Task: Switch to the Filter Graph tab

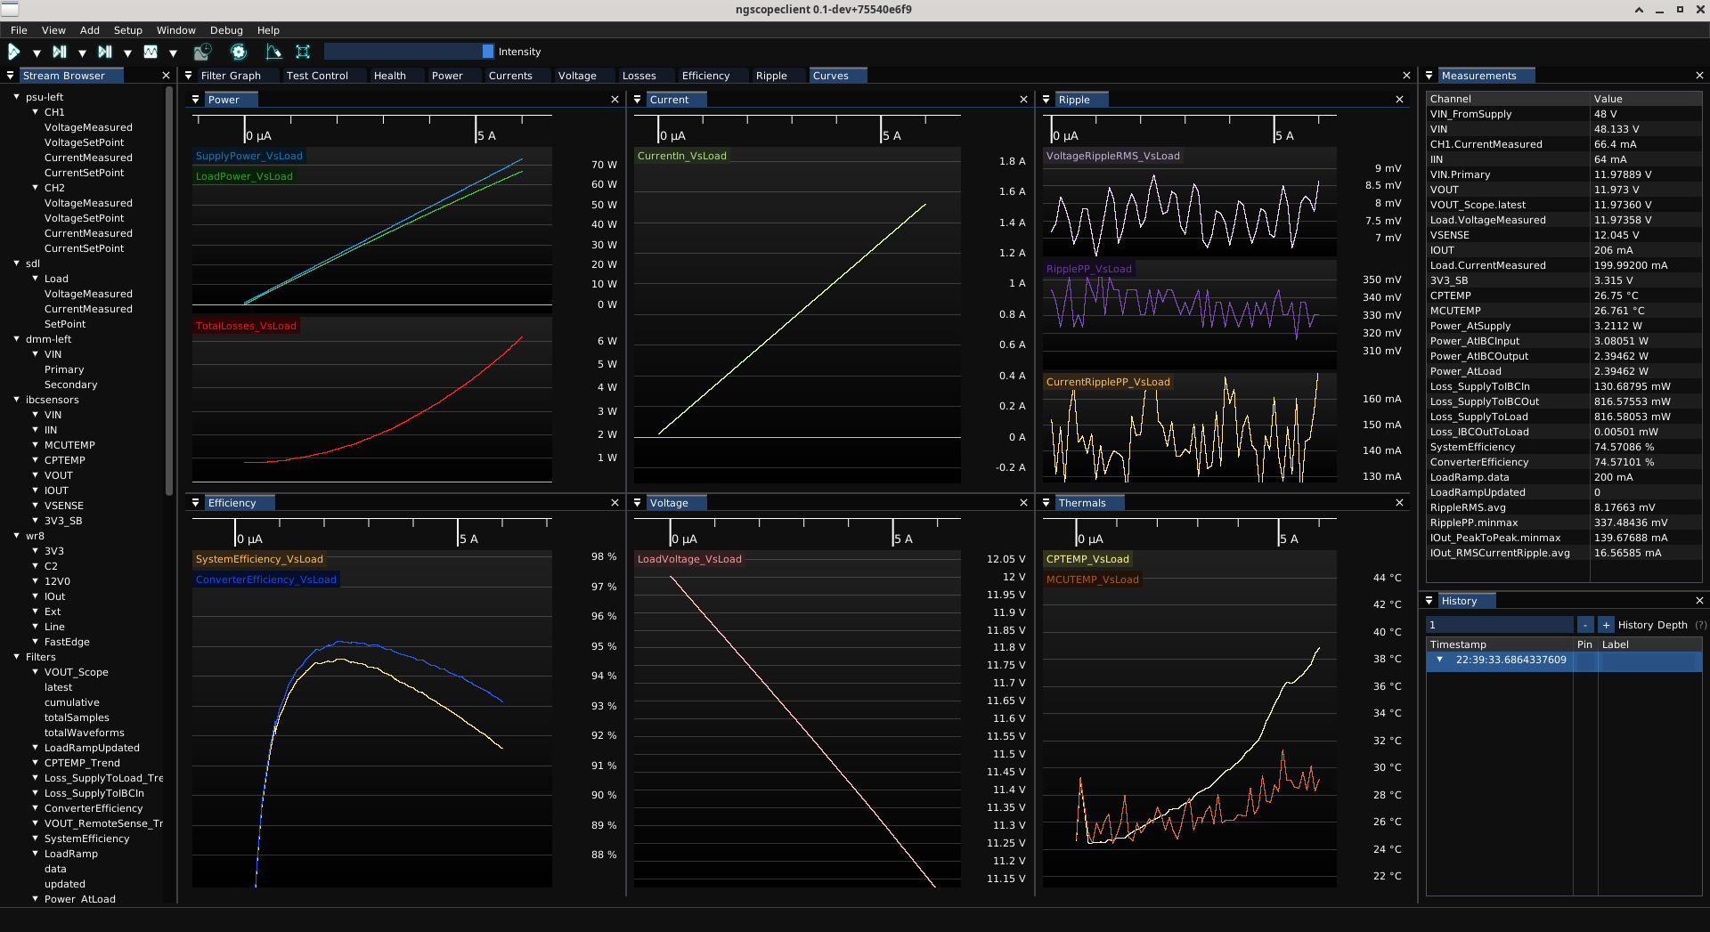Action: (231, 76)
